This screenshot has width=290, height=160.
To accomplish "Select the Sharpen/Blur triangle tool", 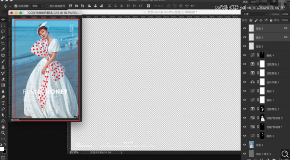I will 3,91.
